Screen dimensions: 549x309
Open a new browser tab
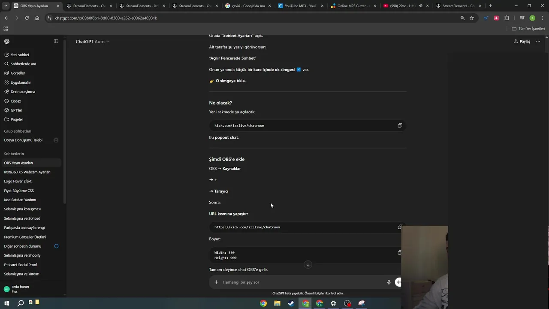[490, 6]
